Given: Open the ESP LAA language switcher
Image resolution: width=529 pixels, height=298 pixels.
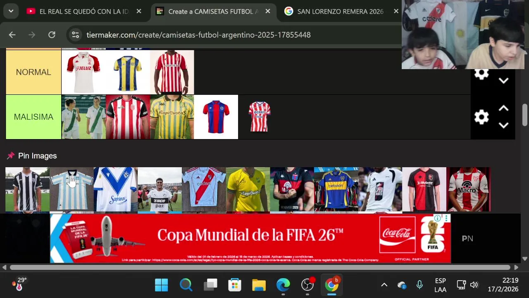Looking at the screenshot, I should click(x=440, y=285).
